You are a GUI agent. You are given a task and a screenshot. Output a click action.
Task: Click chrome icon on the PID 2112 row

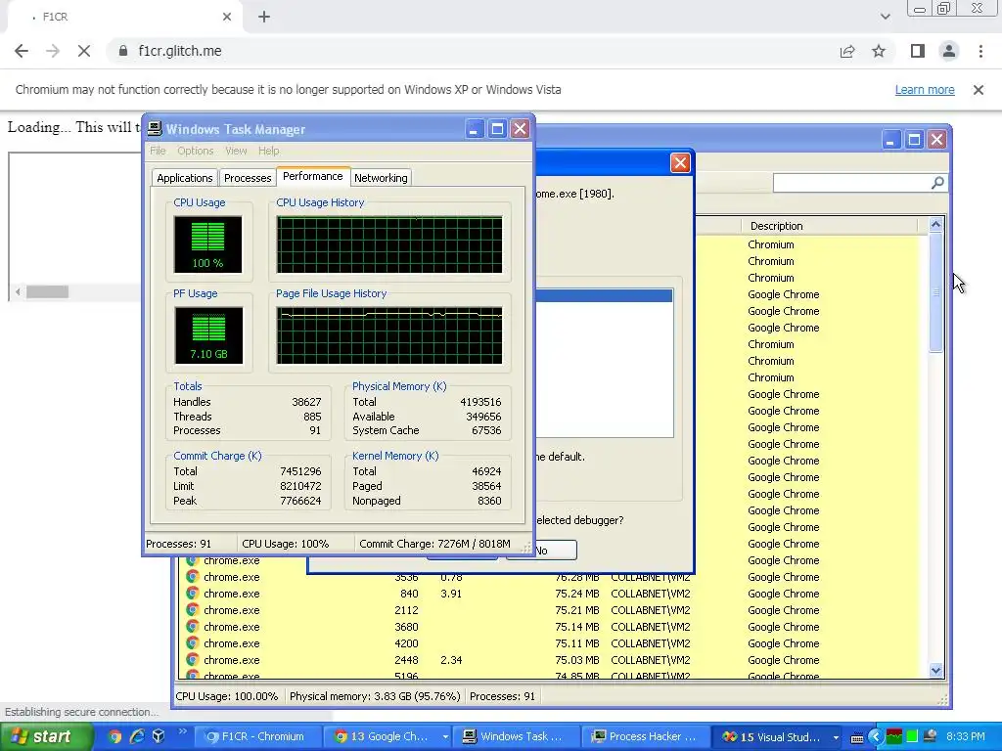pos(192,610)
